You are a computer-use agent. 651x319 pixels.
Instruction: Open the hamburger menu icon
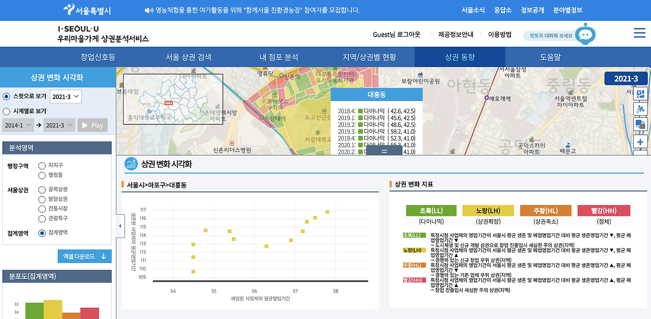click(x=639, y=33)
